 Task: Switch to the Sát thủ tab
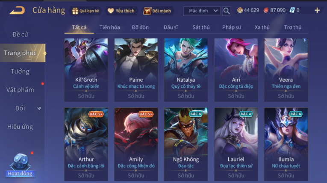[201, 27]
